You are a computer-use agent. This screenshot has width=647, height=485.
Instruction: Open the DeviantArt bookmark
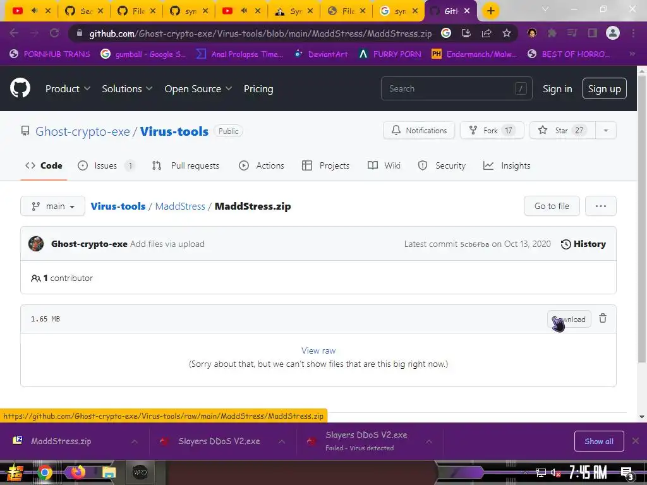320,54
